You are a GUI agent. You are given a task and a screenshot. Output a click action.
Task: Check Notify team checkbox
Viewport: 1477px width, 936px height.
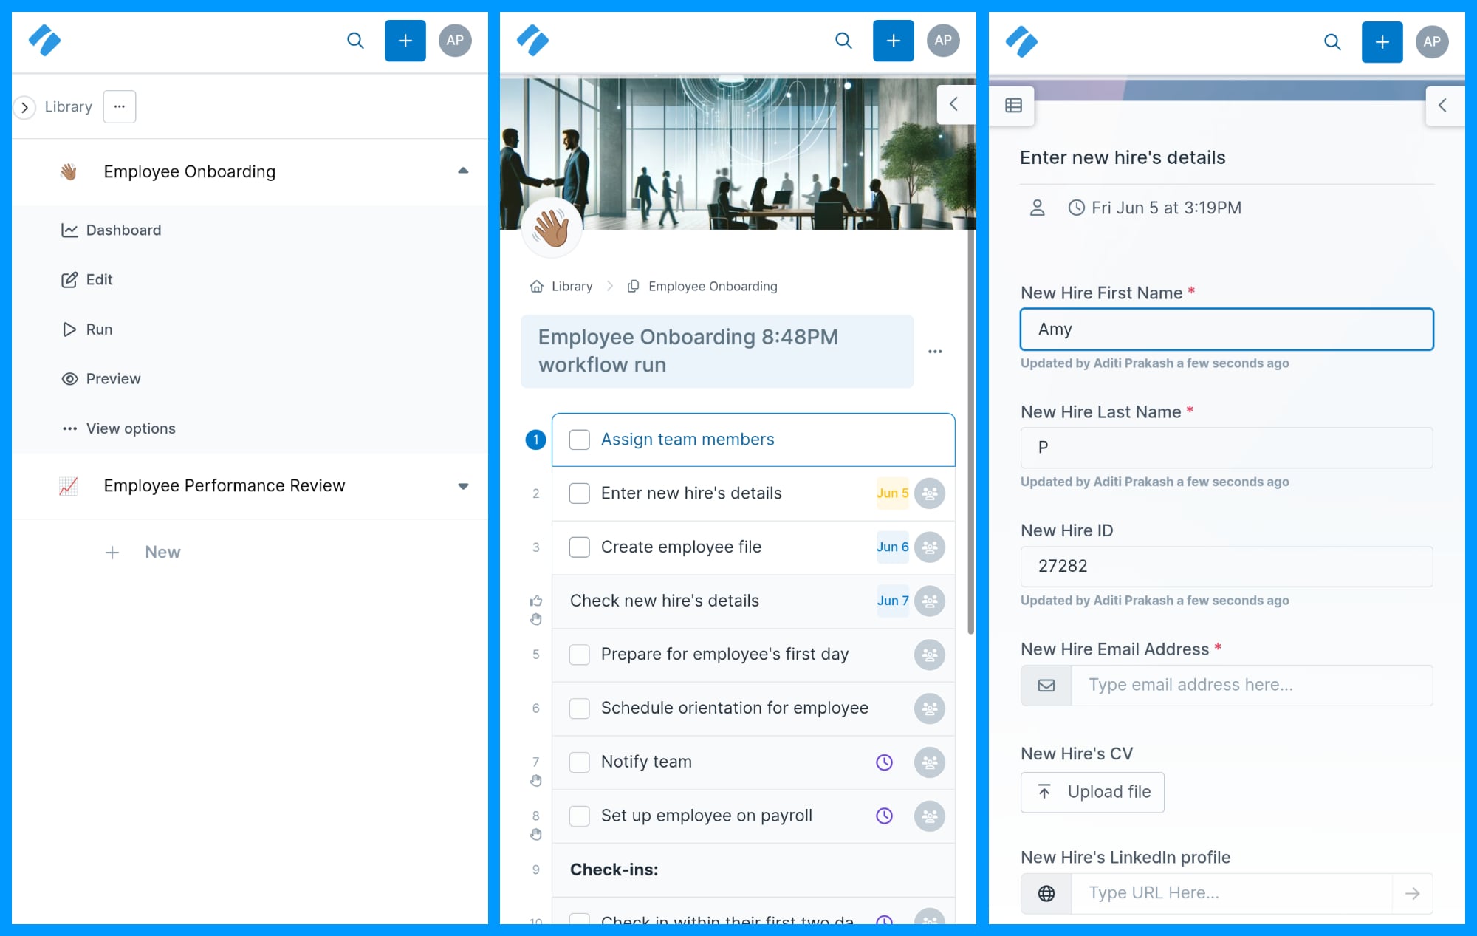click(x=580, y=762)
